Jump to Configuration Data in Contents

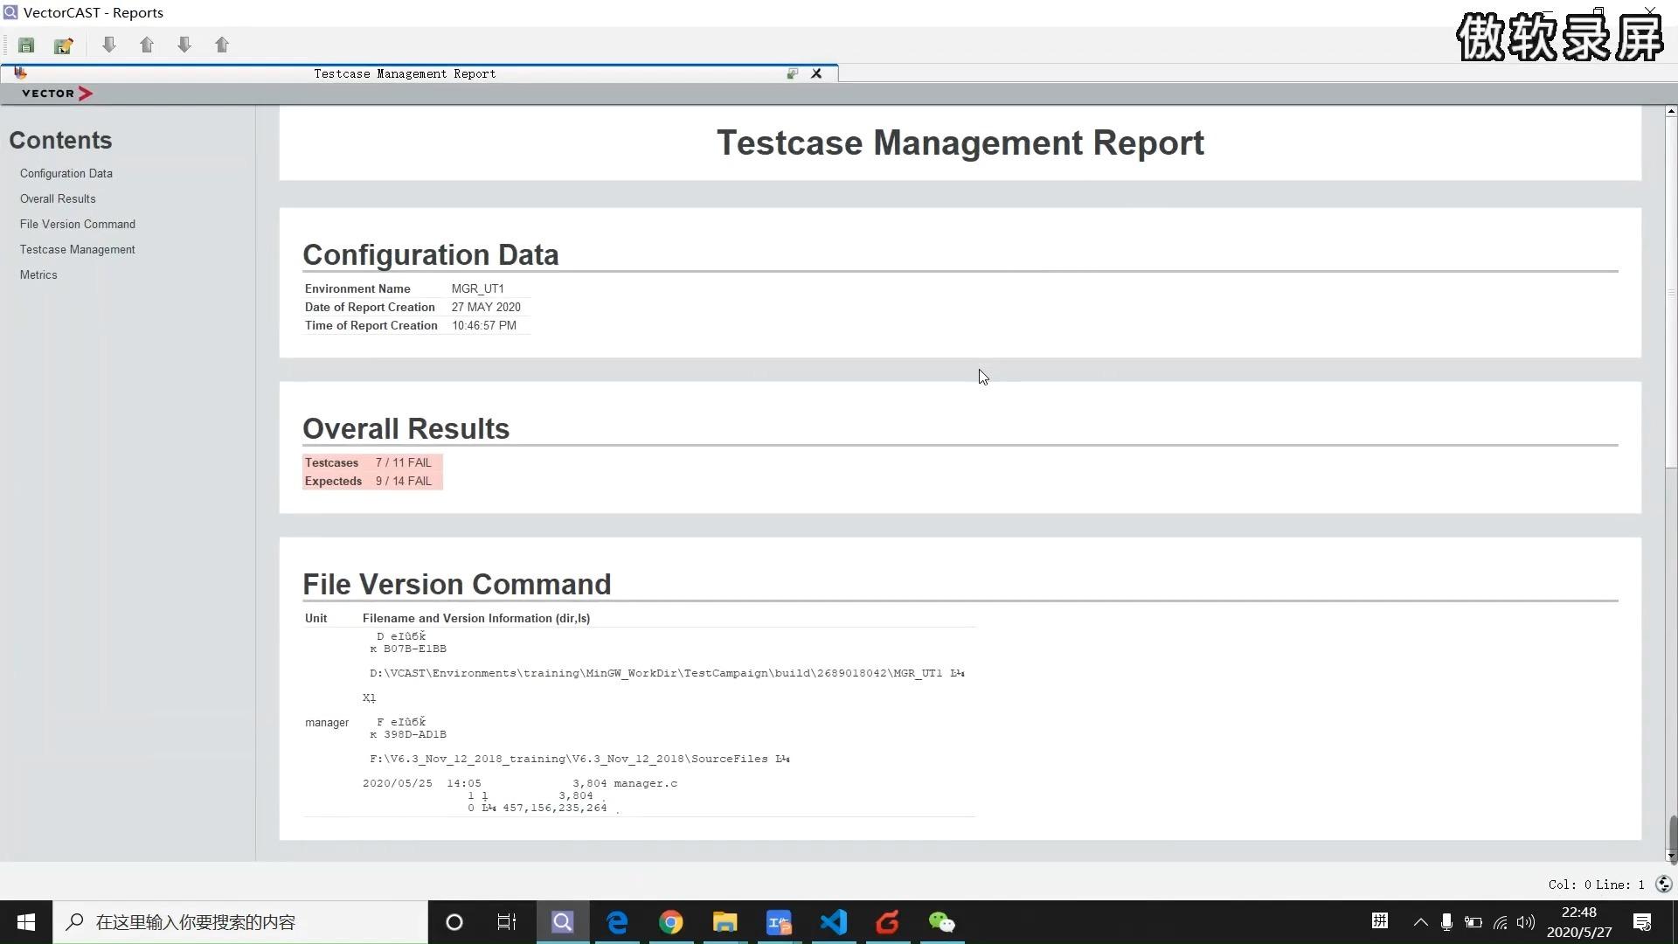66,174
